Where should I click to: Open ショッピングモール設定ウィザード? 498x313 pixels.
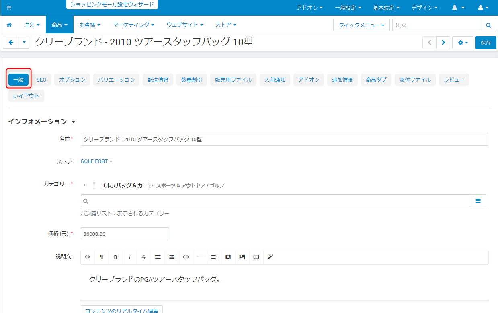[112, 5]
